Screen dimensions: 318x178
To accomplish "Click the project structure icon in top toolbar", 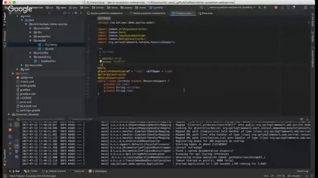I will [x=306, y=7].
